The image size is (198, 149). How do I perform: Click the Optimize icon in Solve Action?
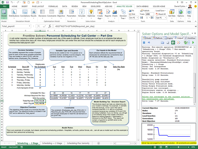91,12
